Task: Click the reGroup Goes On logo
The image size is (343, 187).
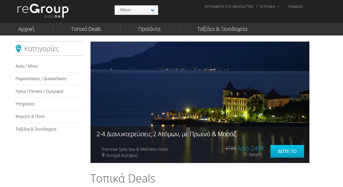Action: coord(43,10)
